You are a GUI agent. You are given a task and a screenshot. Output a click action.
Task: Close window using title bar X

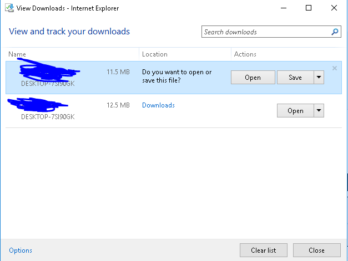pos(334,8)
